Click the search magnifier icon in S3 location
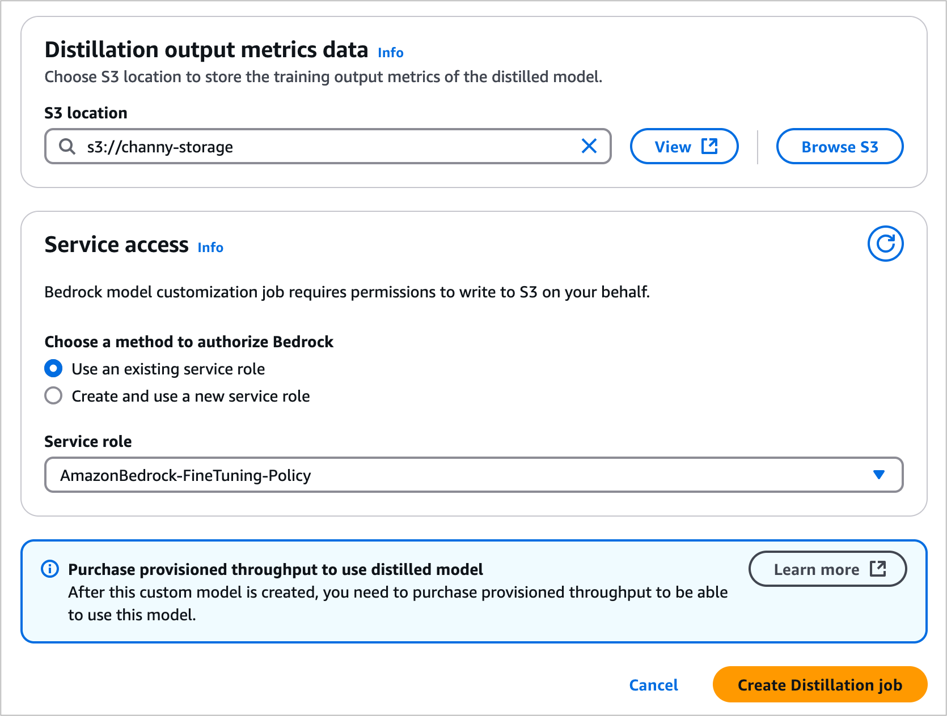The height and width of the screenshot is (716, 947). pos(67,147)
